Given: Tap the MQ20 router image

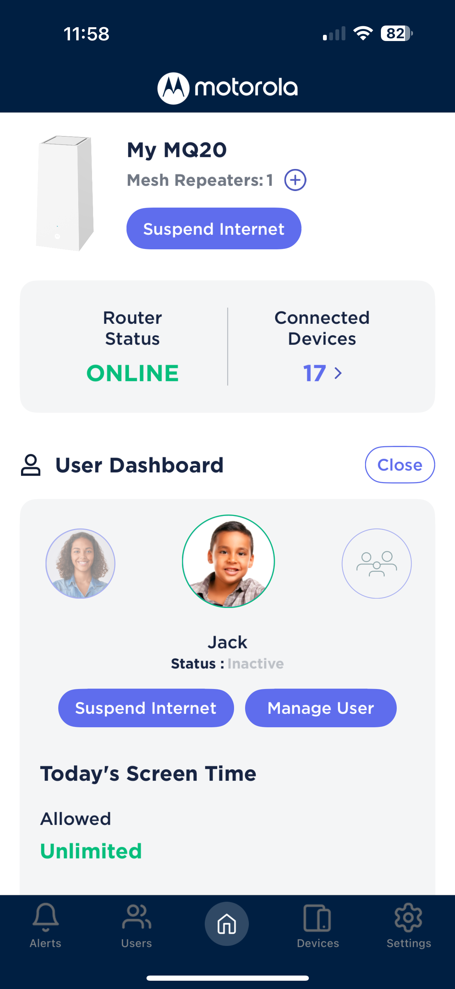Looking at the screenshot, I should point(65,193).
